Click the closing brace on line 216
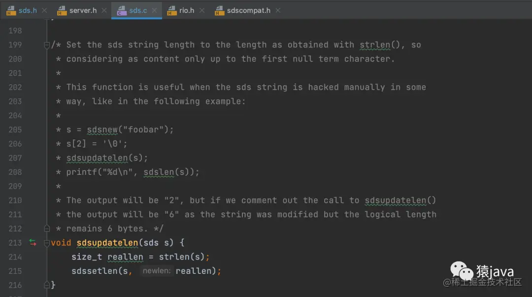This screenshot has height=297, width=532. coord(53,285)
